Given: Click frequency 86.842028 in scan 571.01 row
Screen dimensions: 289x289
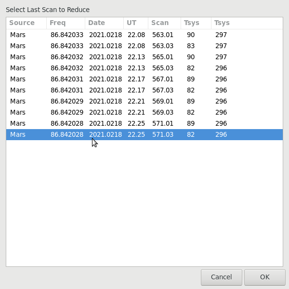Looking at the screenshot, I should click(67, 123).
